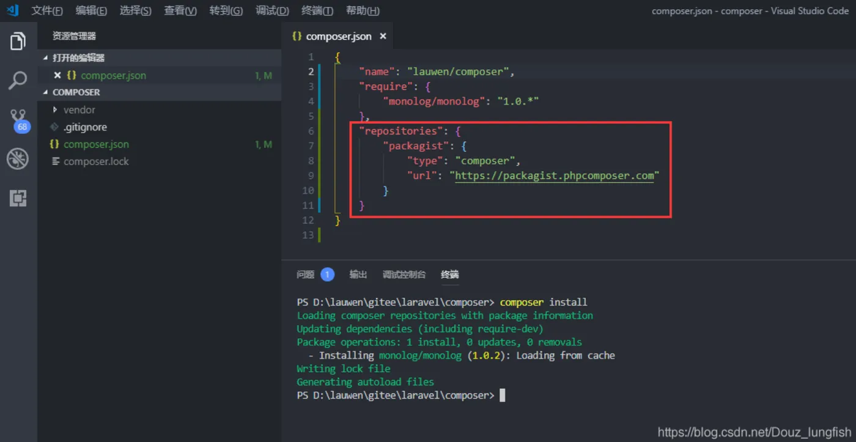Open the Debug view in activity bar
The image size is (856, 442).
pyautogui.click(x=18, y=160)
